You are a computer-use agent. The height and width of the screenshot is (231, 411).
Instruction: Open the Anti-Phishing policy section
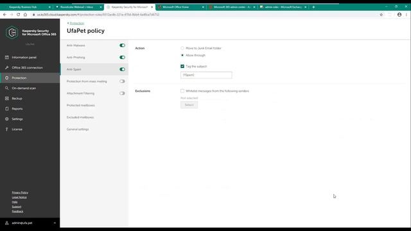point(76,57)
